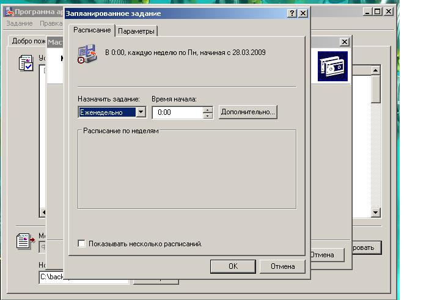Click Отмена button in wizard window
The width and height of the screenshot is (440, 300).
(x=327, y=255)
